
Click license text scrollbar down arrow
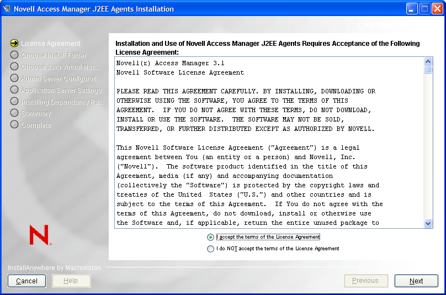428,223
